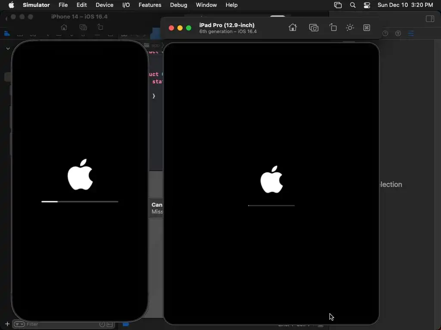Click the Apple menu logo
This screenshot has height=330, width=441.
(11, 5)
